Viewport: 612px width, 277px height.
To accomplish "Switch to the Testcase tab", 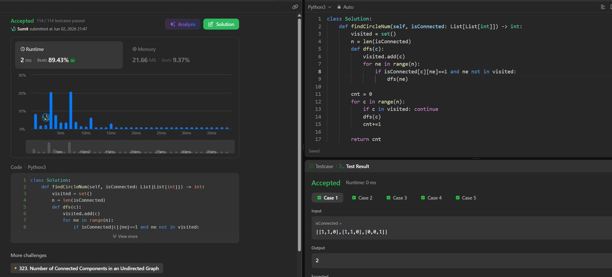I will [x=321, y=166].
